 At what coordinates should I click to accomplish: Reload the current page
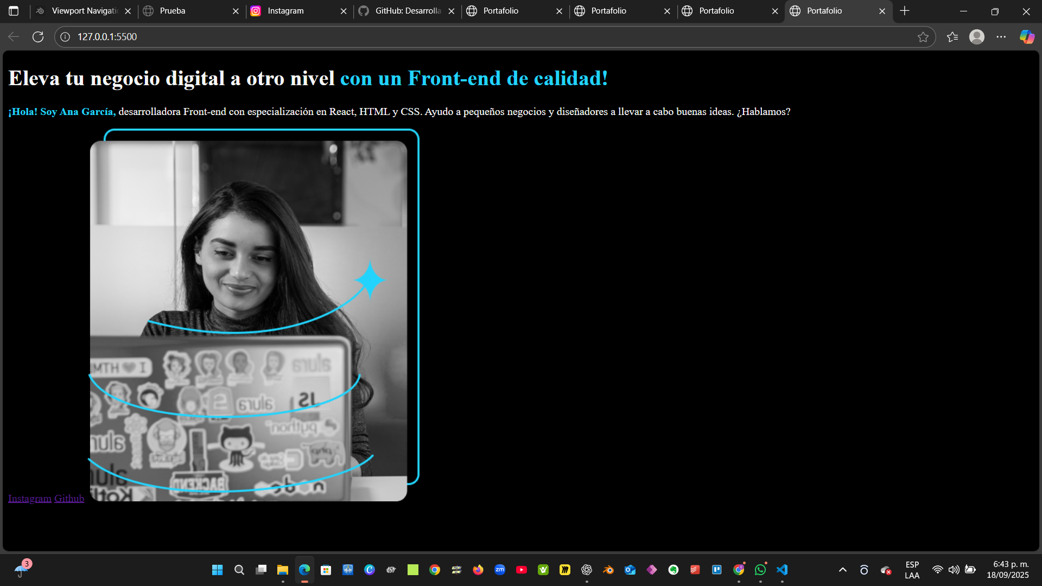(x=38, y=36)
